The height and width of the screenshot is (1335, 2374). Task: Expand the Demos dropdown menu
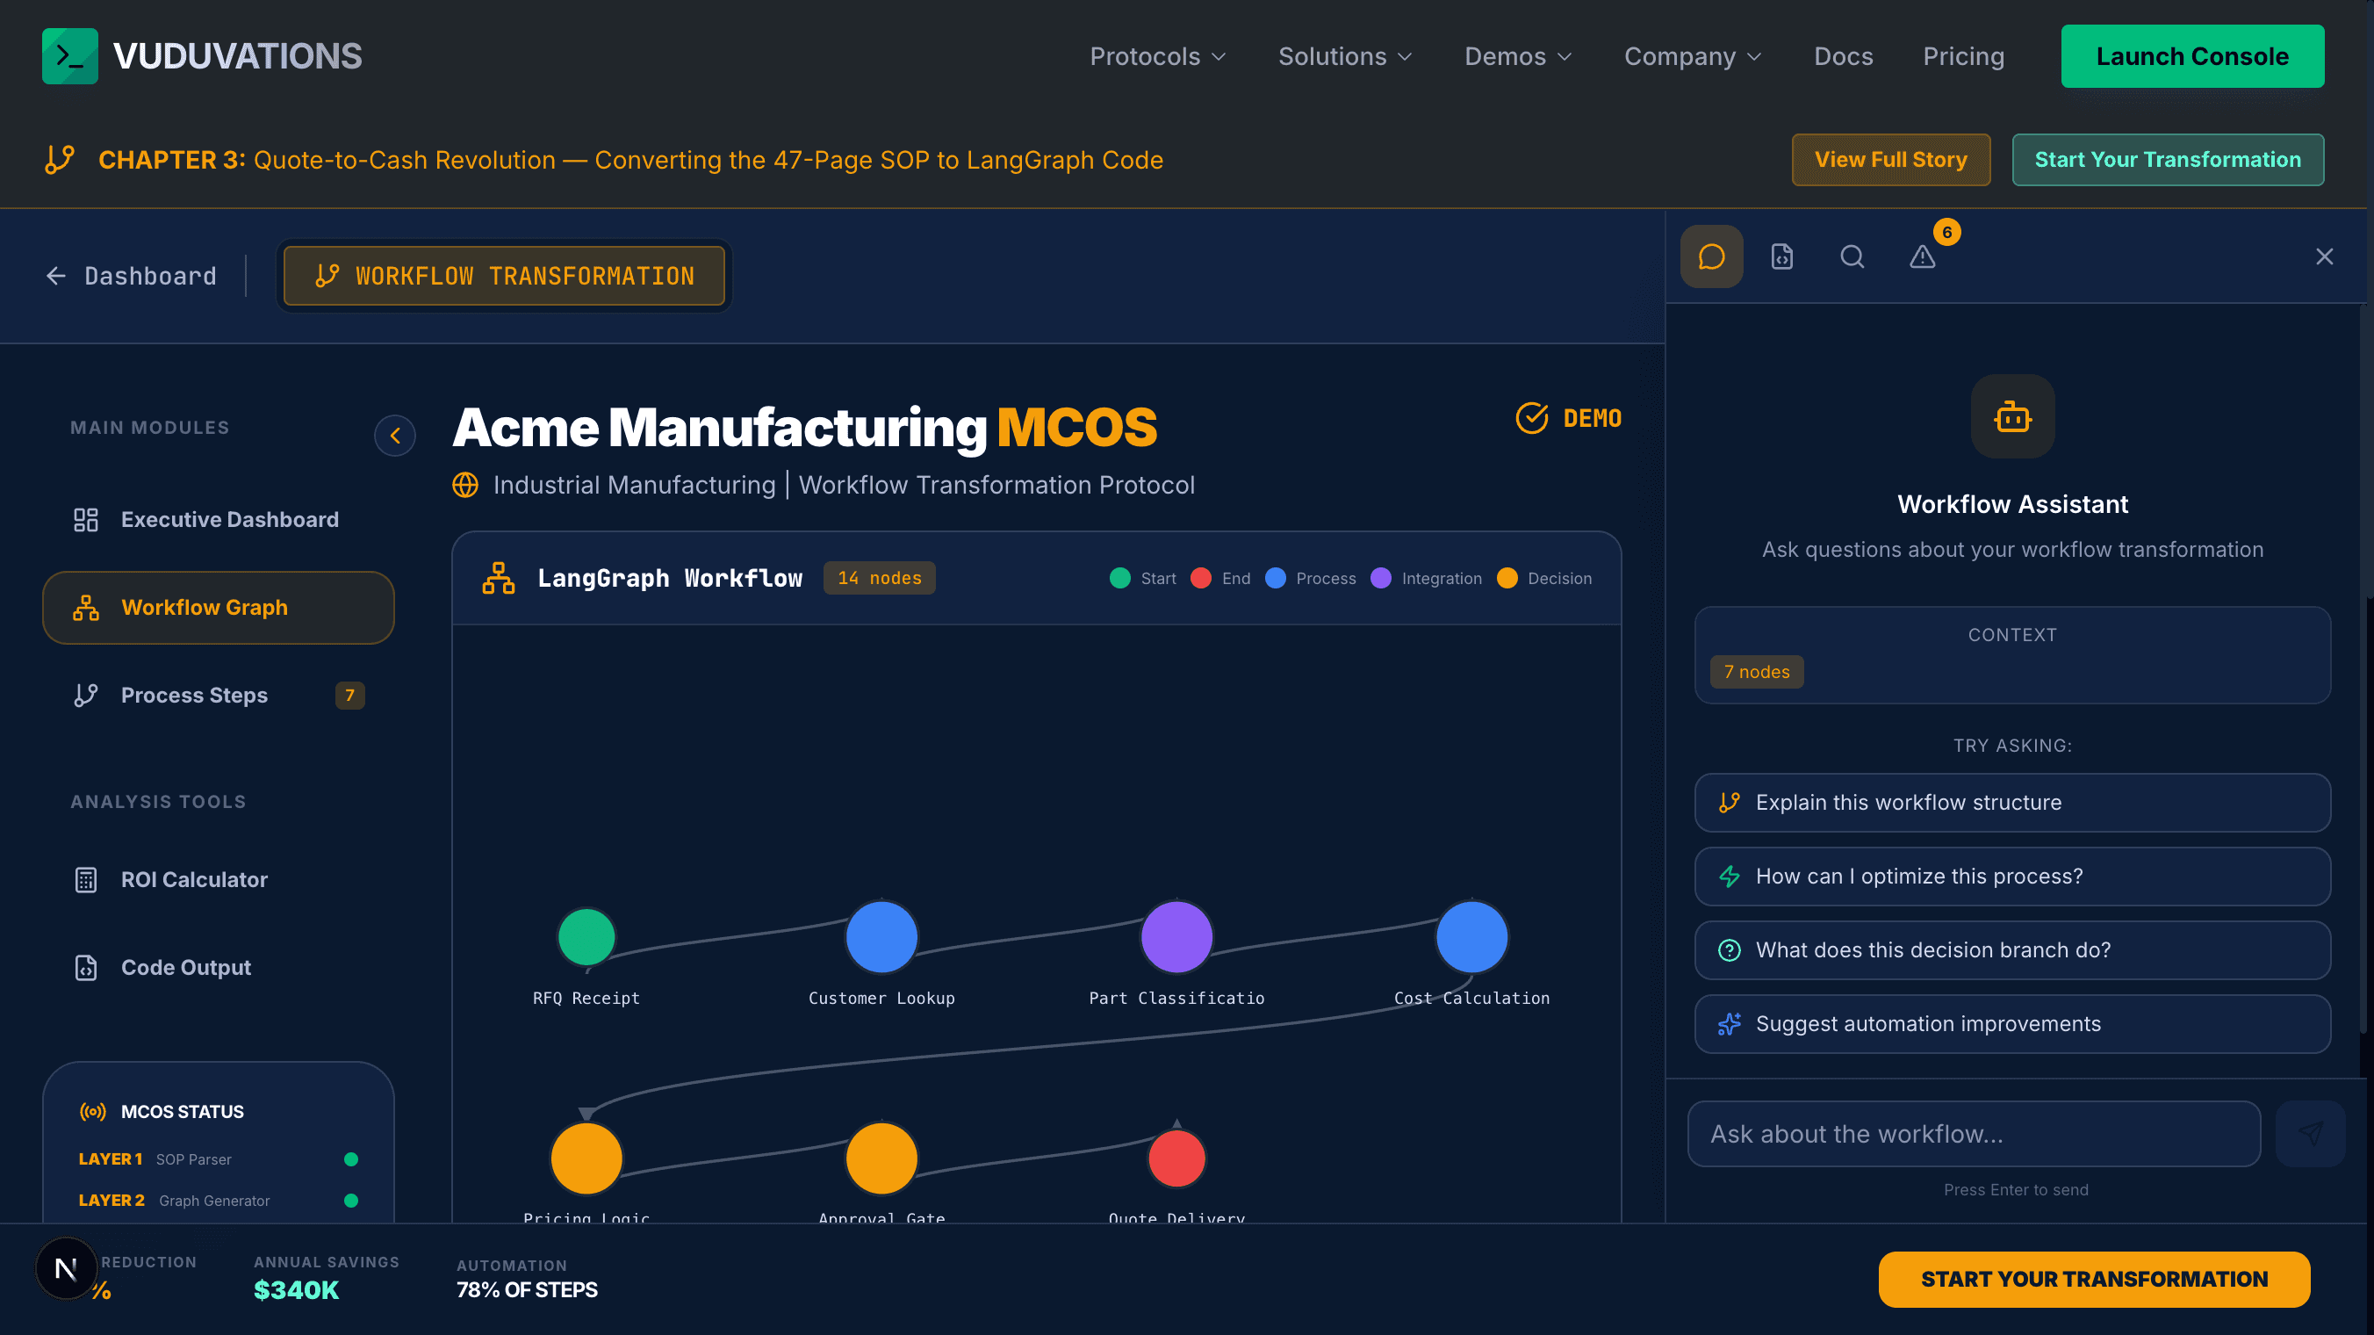[x=1518, y=56]
